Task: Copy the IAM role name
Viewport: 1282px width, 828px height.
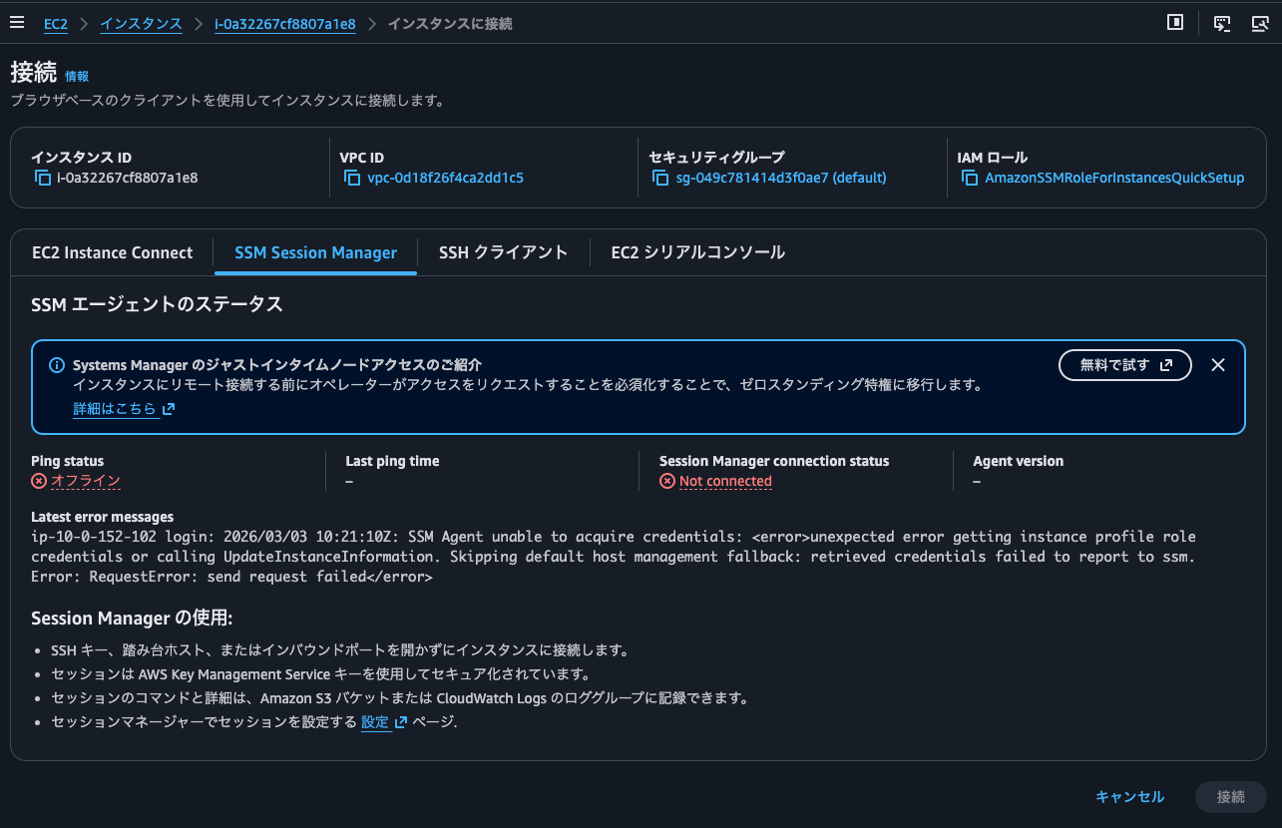Action: [968, 178]
